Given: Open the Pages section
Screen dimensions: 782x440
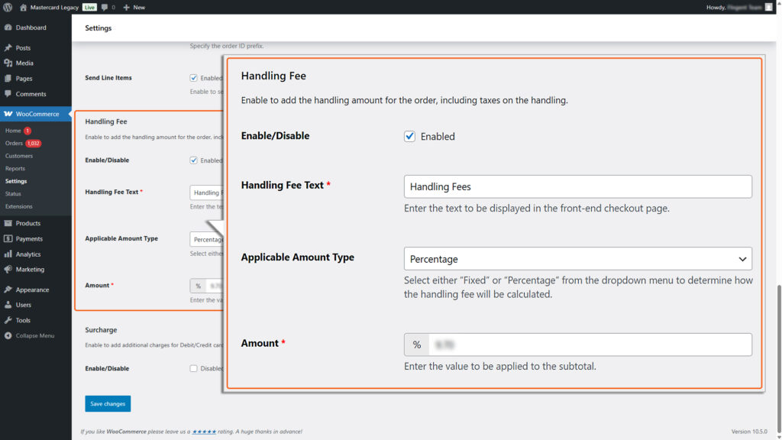Looking at the screenshot, I should tap(27, 79).
